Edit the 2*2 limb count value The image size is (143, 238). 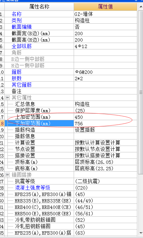105,78
